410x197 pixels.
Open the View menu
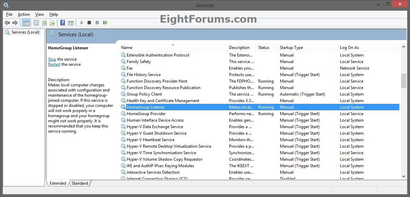[x=39, y=14]
